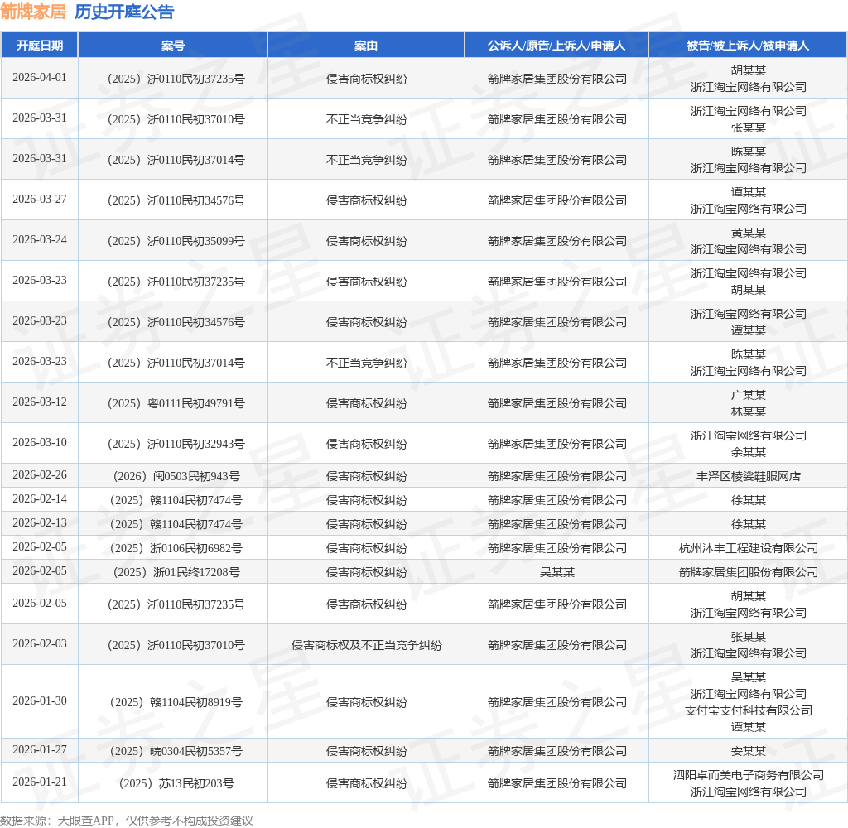848x828 pixels.
Task: Click defendant 丰泽区棱姿鞋服网店
Action: point(748,476)
